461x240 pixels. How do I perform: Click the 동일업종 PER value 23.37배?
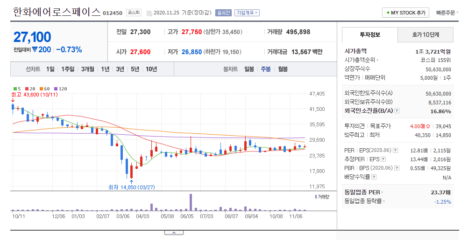441,193
